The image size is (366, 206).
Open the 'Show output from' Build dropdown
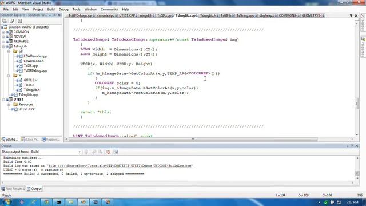coord(79,152)
